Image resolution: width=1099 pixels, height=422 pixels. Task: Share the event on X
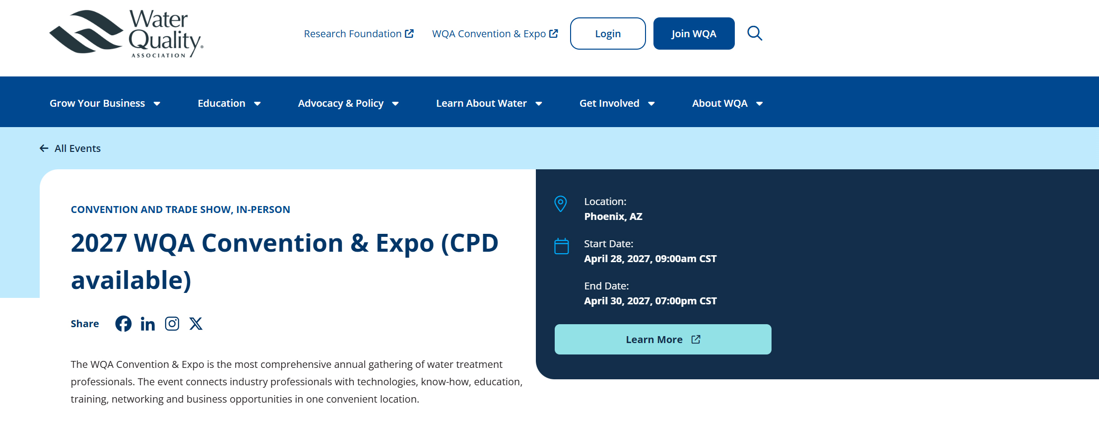click(x=196, y=324)
